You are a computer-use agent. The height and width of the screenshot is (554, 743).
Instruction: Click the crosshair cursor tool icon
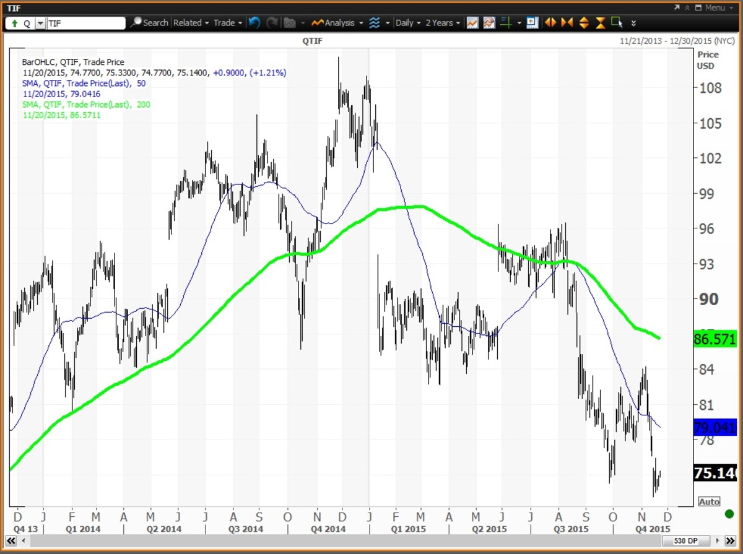506,23
